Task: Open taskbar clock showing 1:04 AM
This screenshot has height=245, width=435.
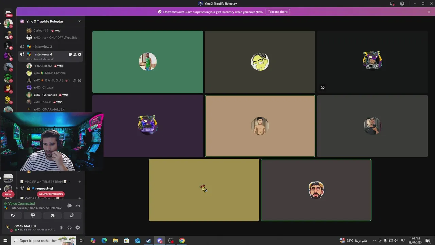Action: (x=415, y=241)
